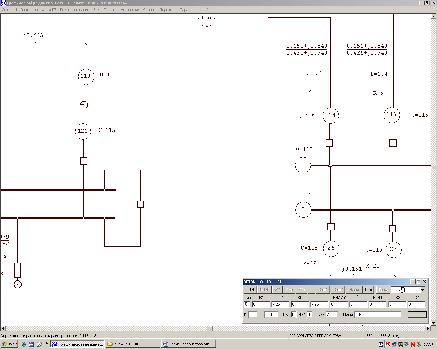Click the X2 input field
This screenshot has height=349, width=437.
(417, 304)
